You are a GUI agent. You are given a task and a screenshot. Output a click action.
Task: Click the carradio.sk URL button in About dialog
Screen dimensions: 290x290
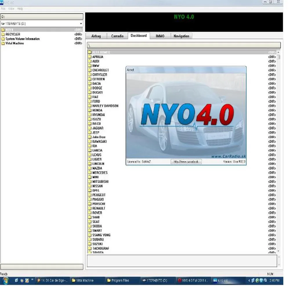186,162
